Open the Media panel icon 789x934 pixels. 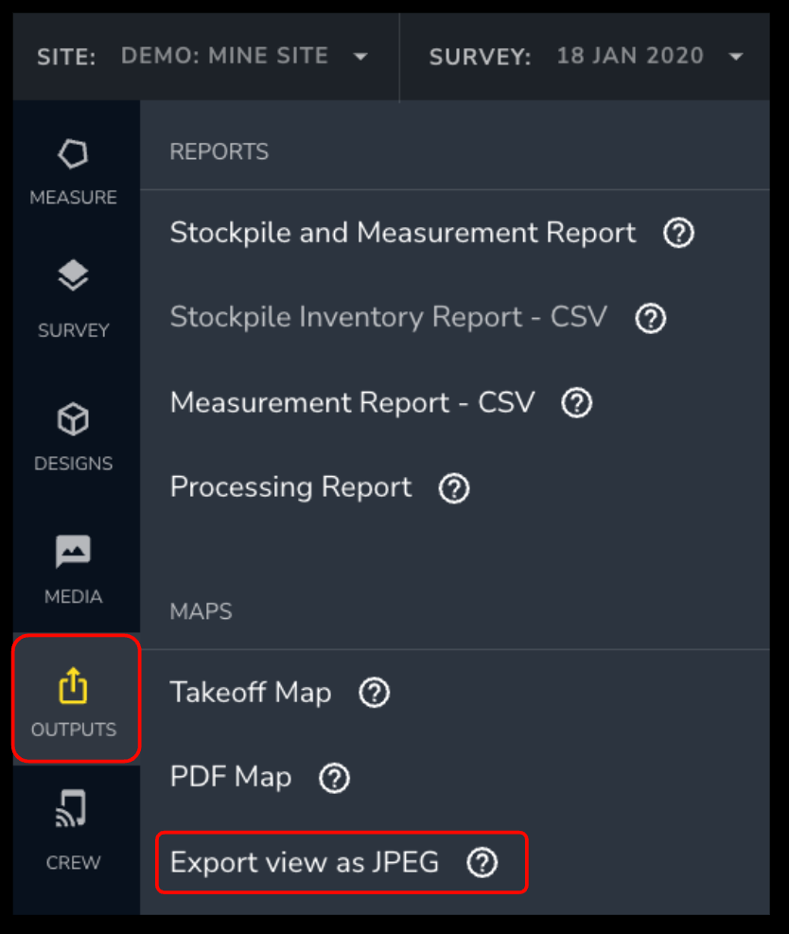pyautogui.click(x=73, y=551)
